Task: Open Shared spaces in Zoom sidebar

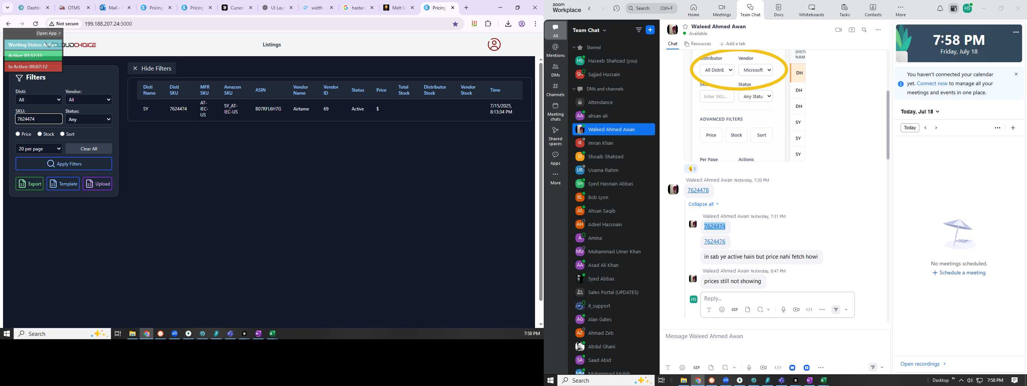Action: [x=555, y=136]
